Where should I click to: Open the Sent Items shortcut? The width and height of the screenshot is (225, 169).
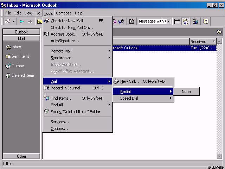18,56
